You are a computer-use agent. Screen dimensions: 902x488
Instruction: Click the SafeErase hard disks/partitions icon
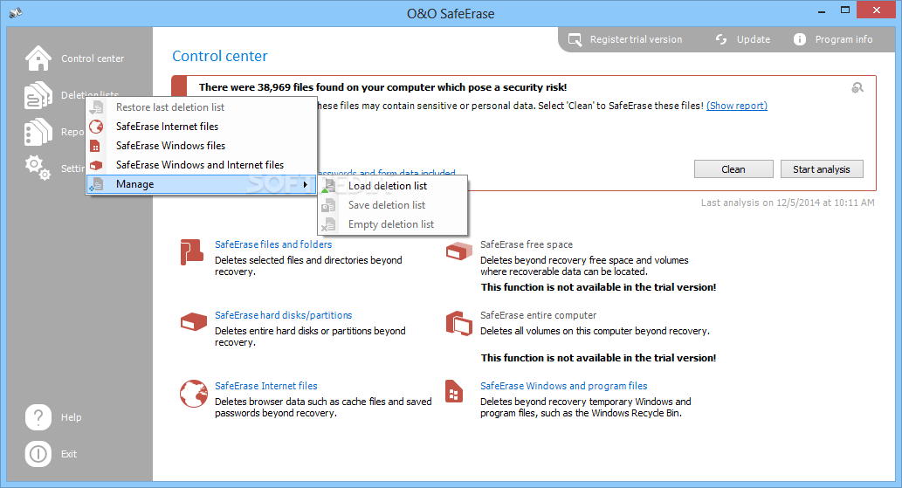coord(193,322)
